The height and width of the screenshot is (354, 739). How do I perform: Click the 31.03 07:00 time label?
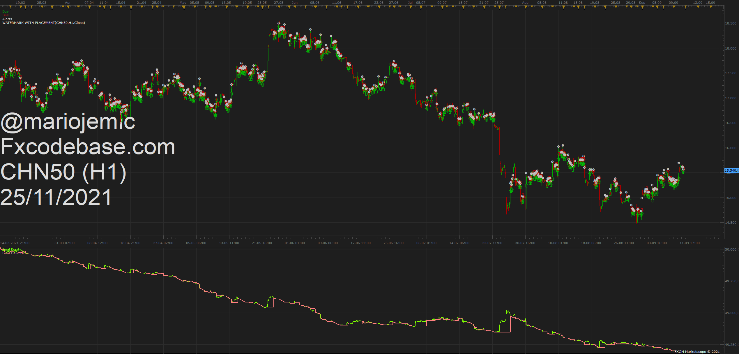[65, 243]
